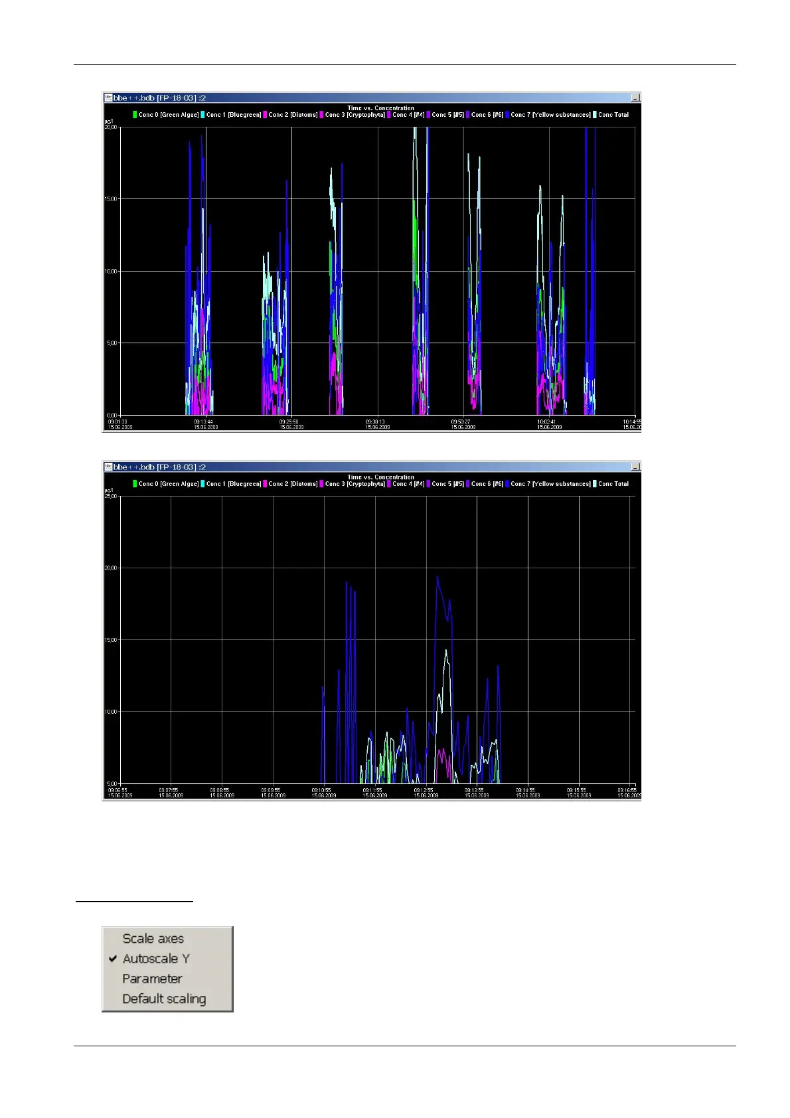The image size is (790, 1118).
Task: Select 'Conc 2 [Diatoms]' label in upper chart
Action: [x=293, y=115]
